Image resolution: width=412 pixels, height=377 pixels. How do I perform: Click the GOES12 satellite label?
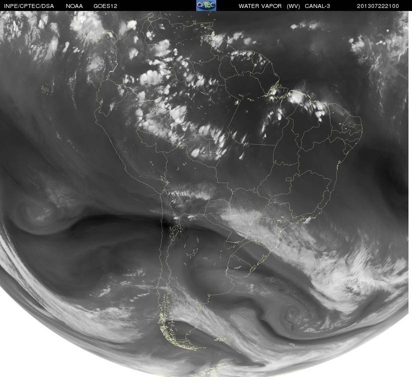pos(105,6)
